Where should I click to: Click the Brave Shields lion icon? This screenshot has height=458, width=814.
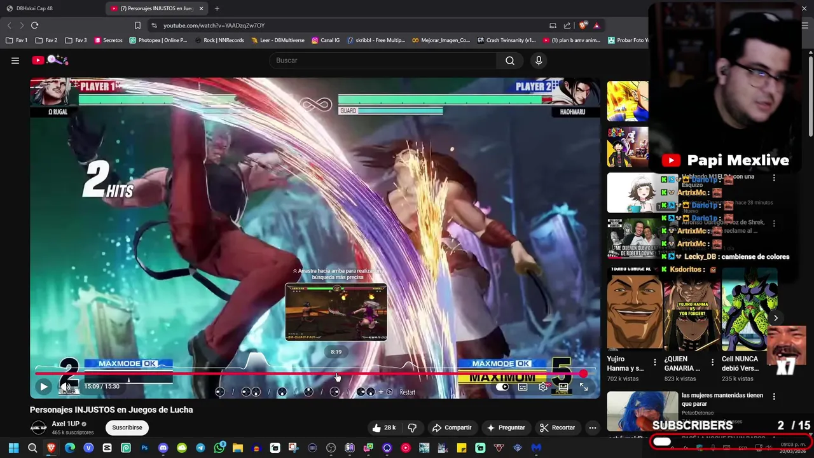pyautogui.click(x=583, y=25)
